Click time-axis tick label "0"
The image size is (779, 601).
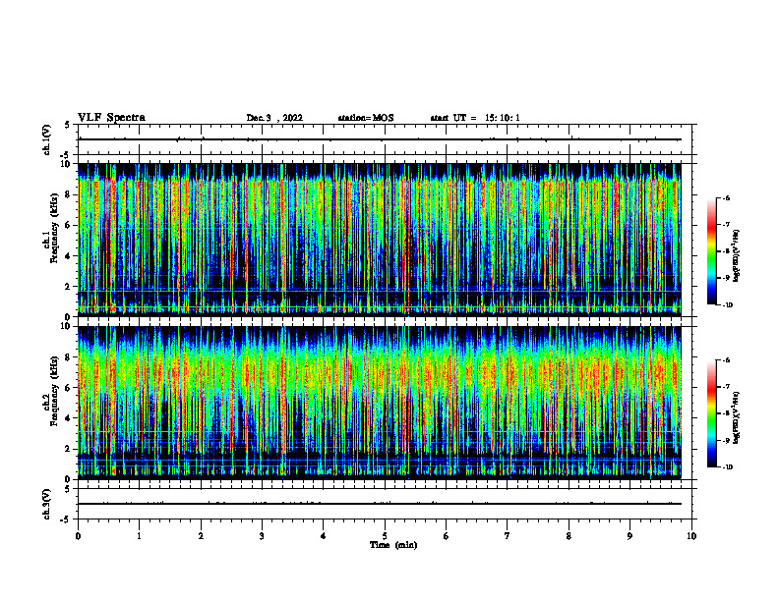pos(78,536)
